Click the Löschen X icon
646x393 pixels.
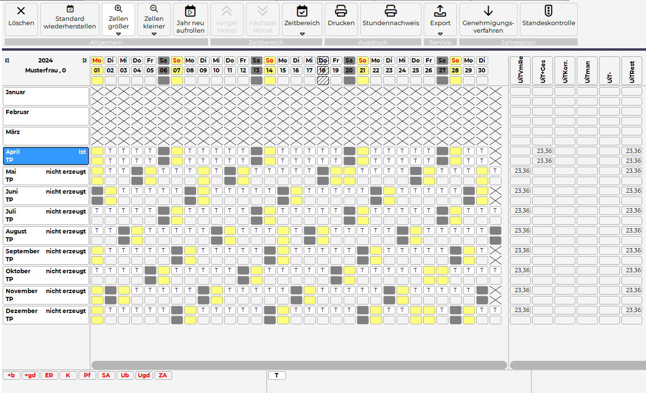(21, 11)
